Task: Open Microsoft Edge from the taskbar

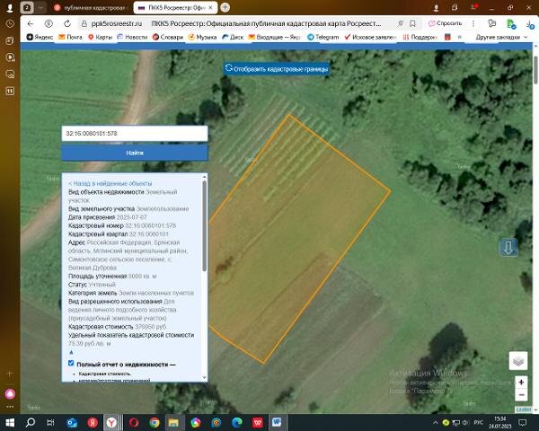Action: [237, 422]
